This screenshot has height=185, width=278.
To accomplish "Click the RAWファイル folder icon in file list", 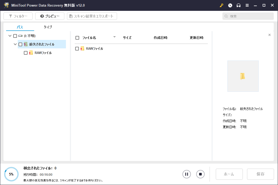I will coord(82,49).
